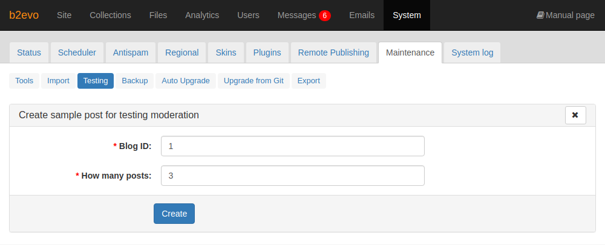
Task: Click the red Messages badge showing 6
Action: pos(324,15)
